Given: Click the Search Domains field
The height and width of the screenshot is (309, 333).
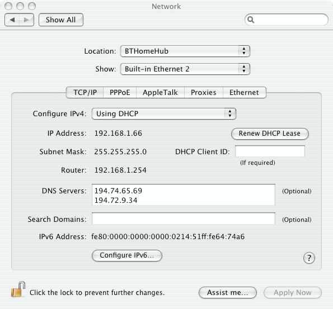Looking at the screenshot, I should 184,218.
